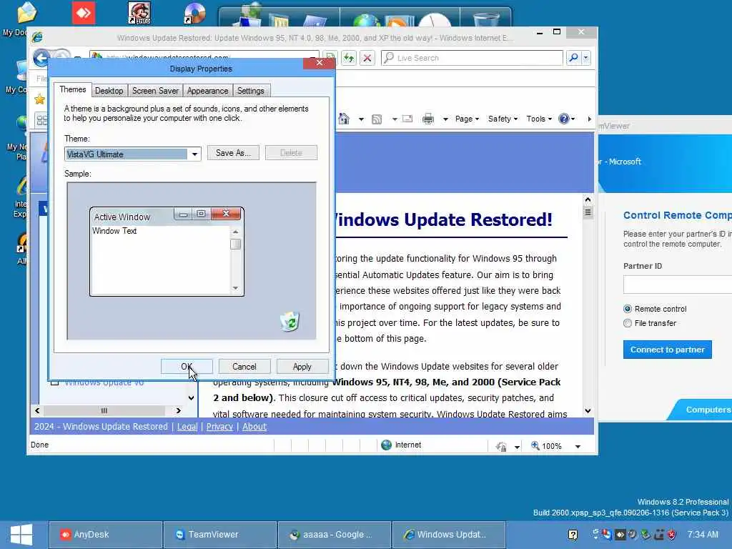Switch to Windows Update taskbar item
The width and height of the screenshot is (732, 549).
[449, 535]
